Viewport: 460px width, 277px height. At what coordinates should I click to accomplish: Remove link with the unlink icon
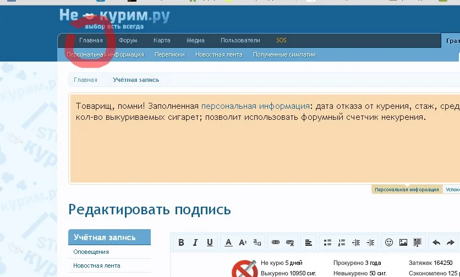click(290, 242)
